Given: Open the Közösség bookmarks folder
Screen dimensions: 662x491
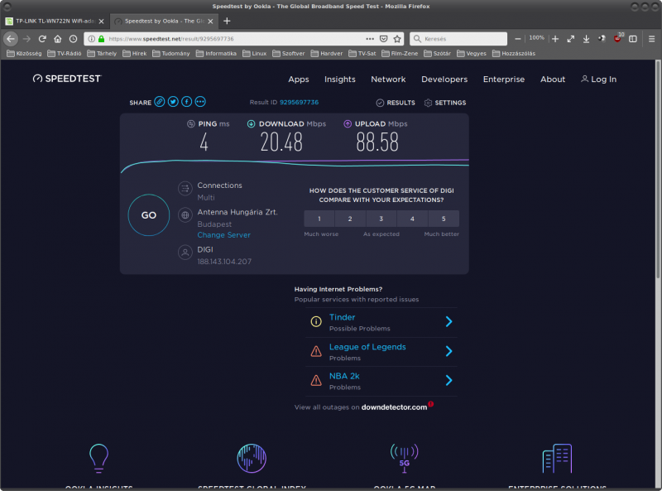Looking at the screenshot, I should 24,53.
